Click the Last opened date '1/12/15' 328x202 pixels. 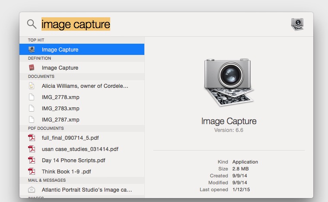pyautogui.click(x=241, y=189)
